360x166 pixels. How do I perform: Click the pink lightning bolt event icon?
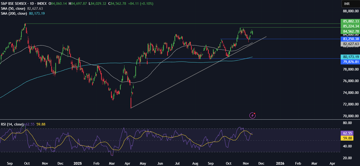coord(252,115)
